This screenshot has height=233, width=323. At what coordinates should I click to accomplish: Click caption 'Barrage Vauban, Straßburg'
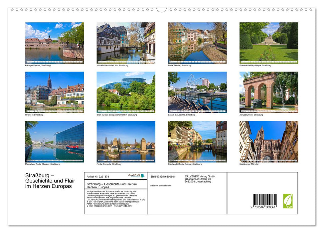38,66
